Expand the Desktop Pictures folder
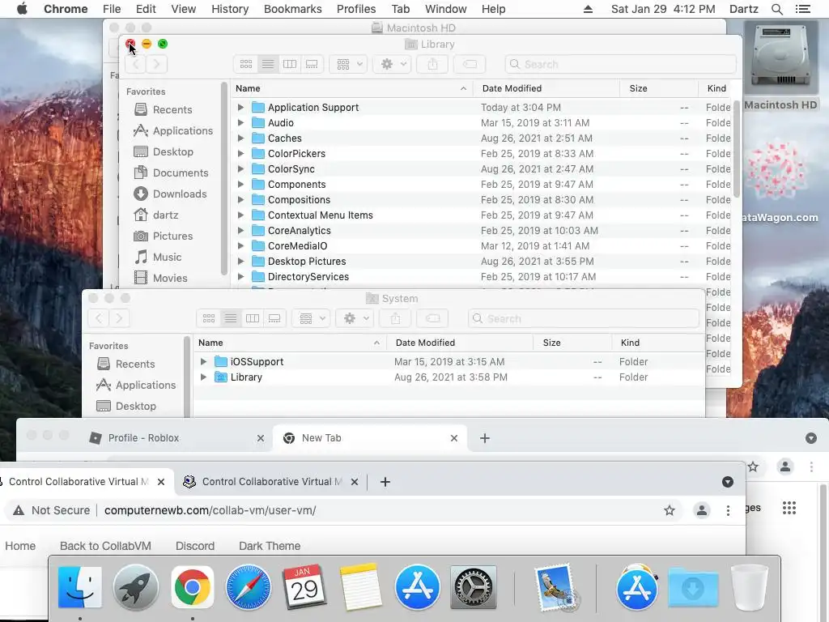 click(x=240, y=262)
